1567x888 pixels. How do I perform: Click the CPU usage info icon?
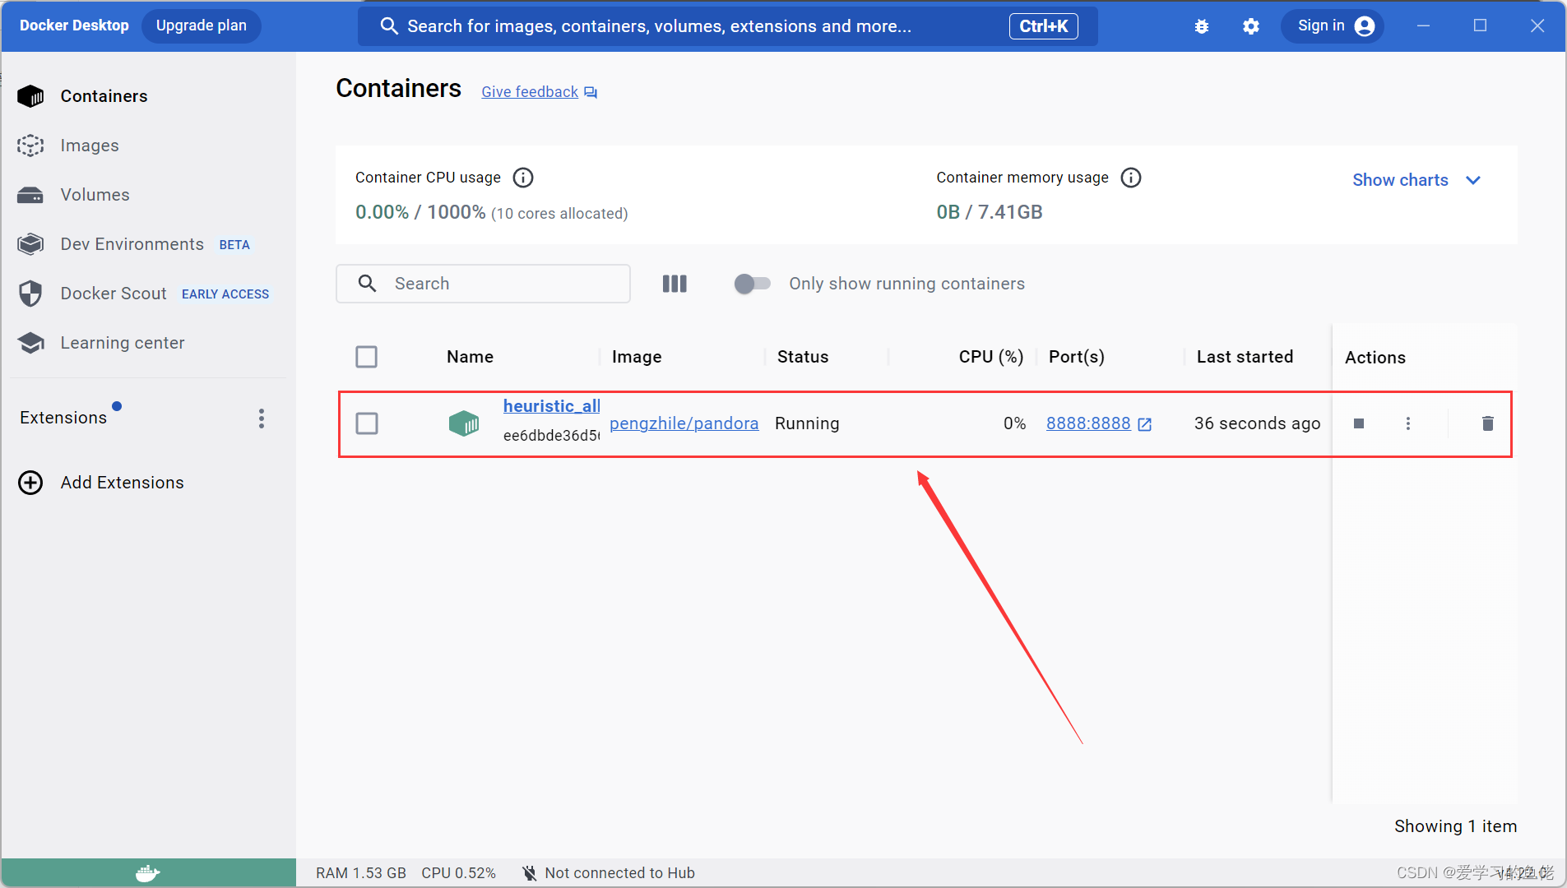[x=523, y=178]
